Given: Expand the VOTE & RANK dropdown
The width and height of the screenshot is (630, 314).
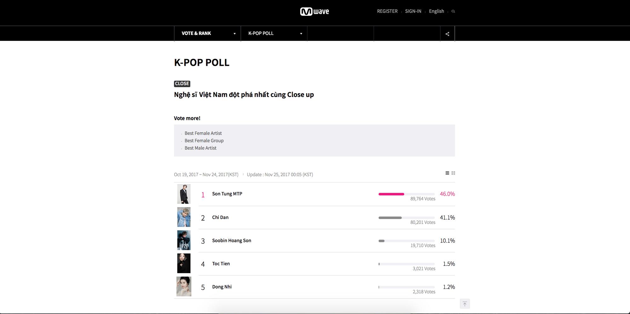Looking at the screenshot, I should click(208, 33).
